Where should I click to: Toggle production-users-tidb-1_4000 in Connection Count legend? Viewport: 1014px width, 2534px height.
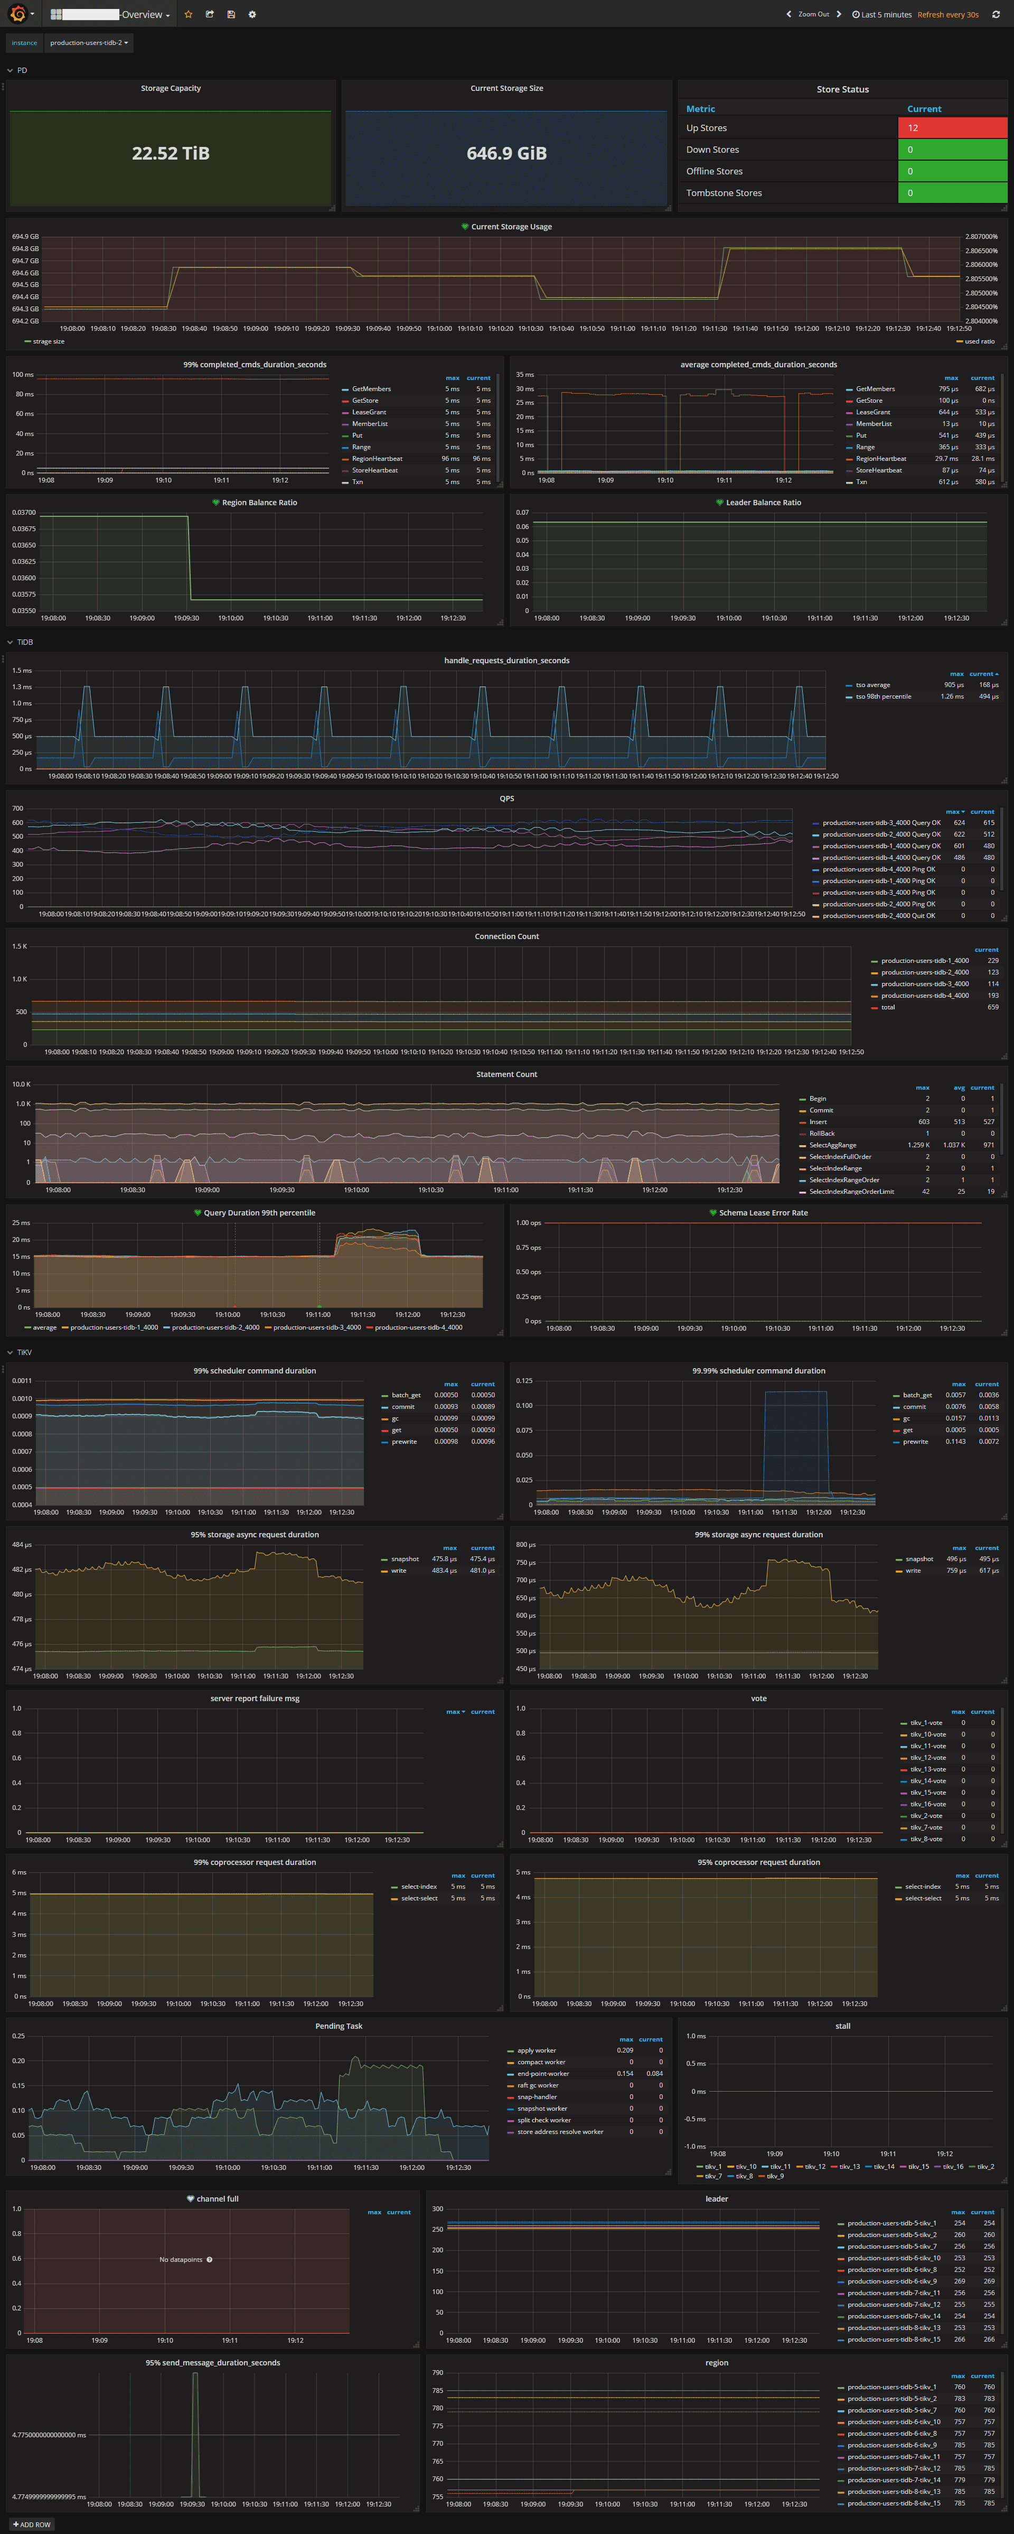pos(925,961)
